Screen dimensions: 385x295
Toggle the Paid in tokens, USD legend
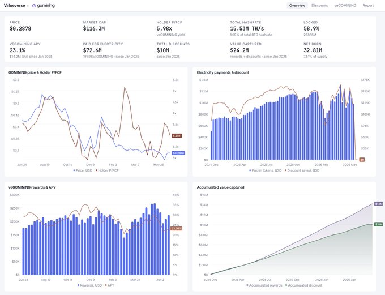click(x=265, y=170)
